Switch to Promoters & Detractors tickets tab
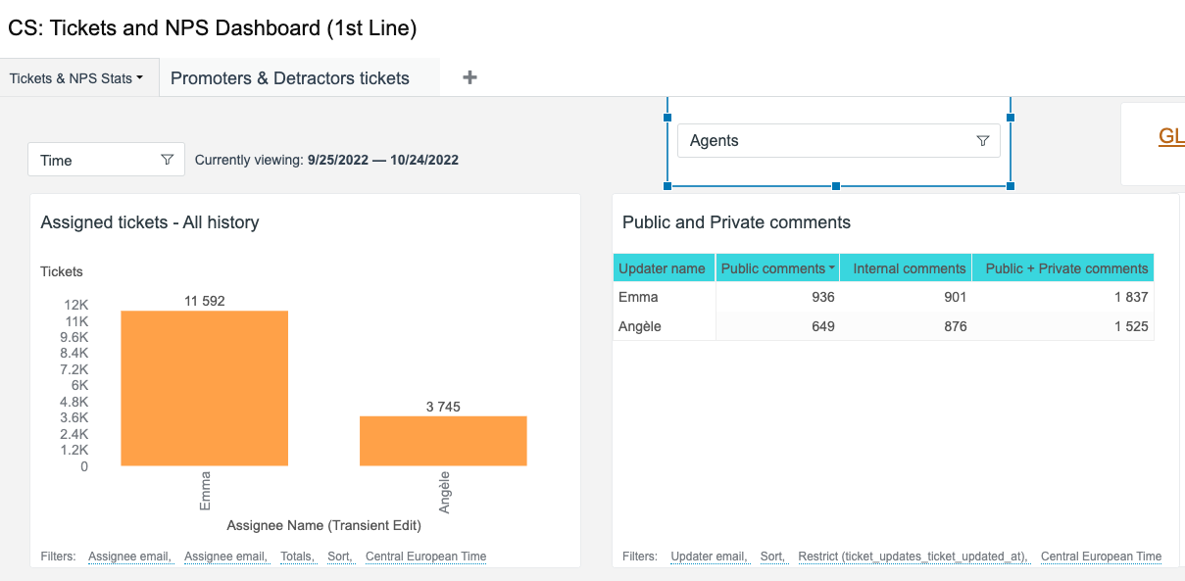1185x581 pixels. [290, 78]
